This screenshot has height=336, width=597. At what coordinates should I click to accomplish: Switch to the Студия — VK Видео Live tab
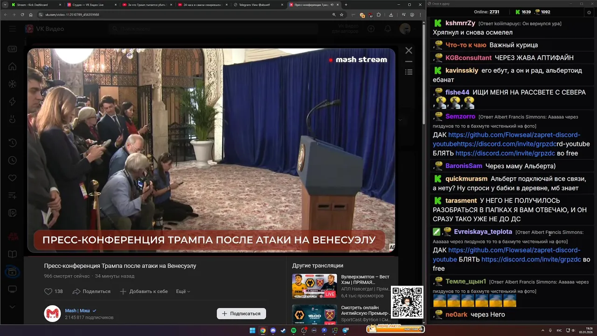[x=91, y=5]
